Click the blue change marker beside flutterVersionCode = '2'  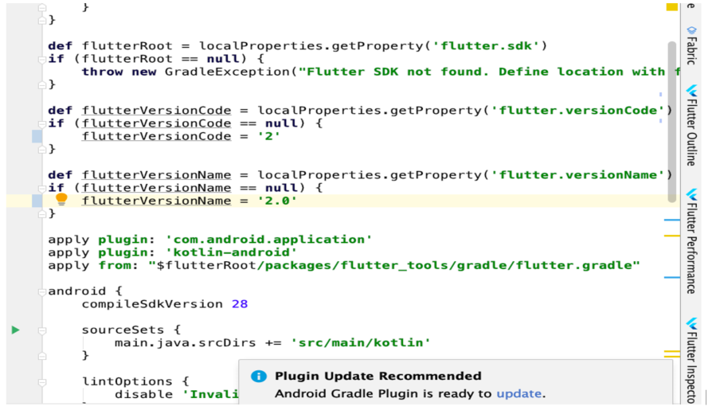coord(37,136)
